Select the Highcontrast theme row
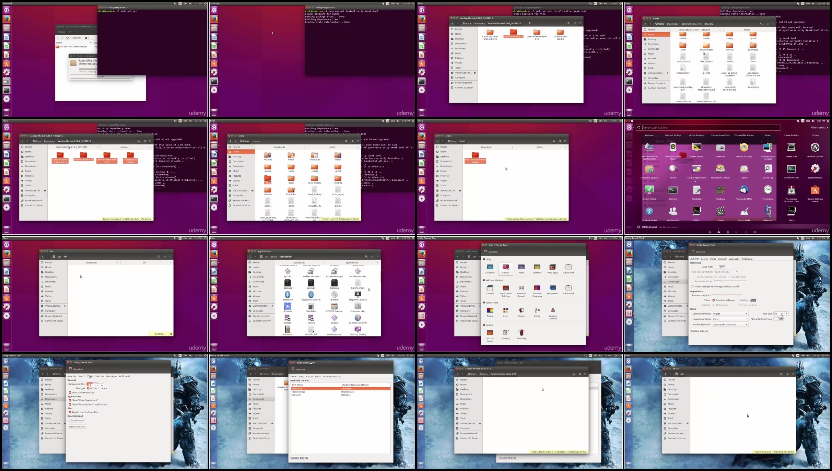Image resolution: width=832 pixels, height=471 pixels. click(x=341, y=392)
